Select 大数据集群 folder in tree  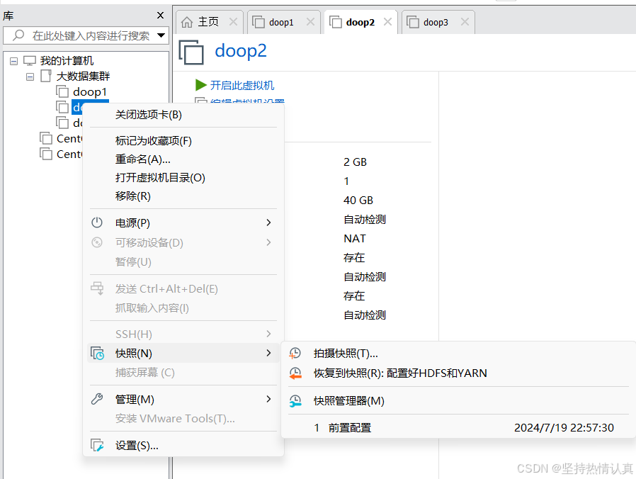(83, 76)
